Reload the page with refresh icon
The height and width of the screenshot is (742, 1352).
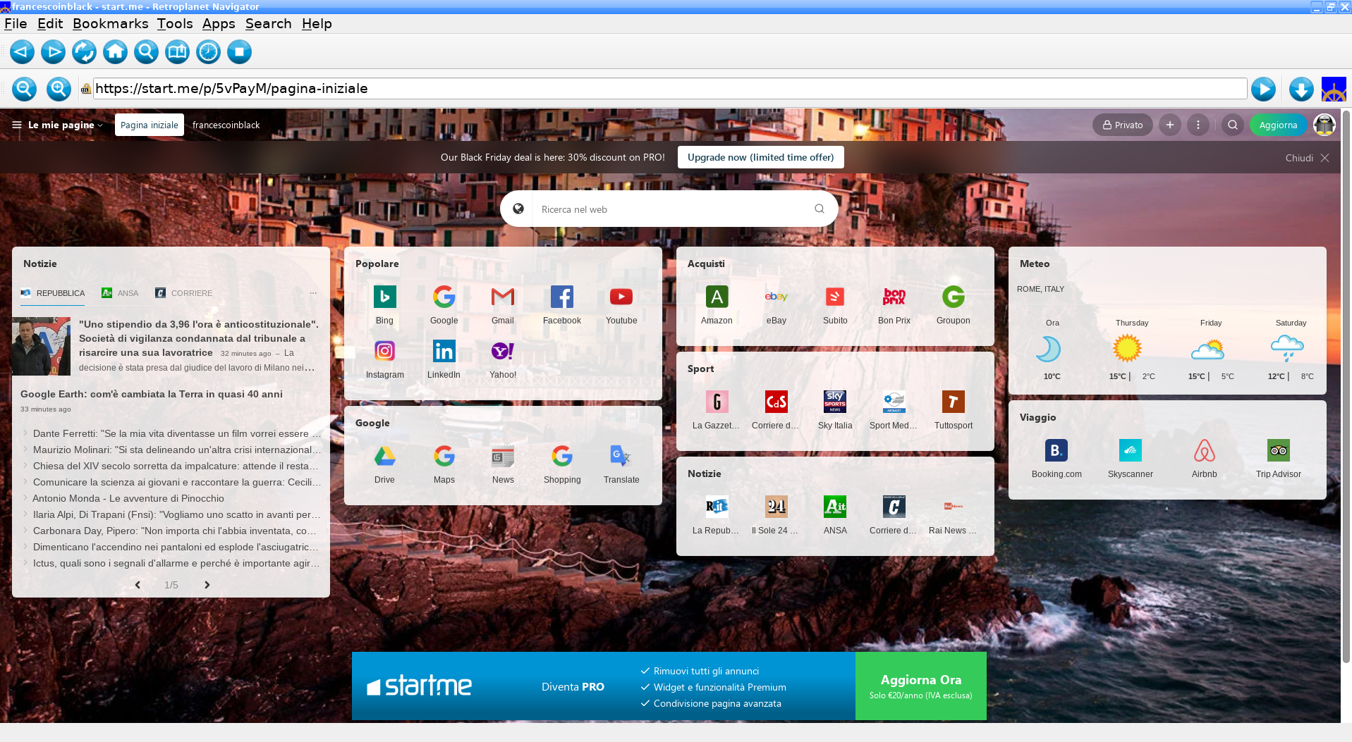click(x=84, y=51)
